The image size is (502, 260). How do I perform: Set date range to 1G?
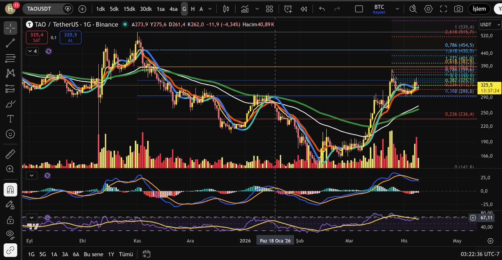tap(31, 254)
